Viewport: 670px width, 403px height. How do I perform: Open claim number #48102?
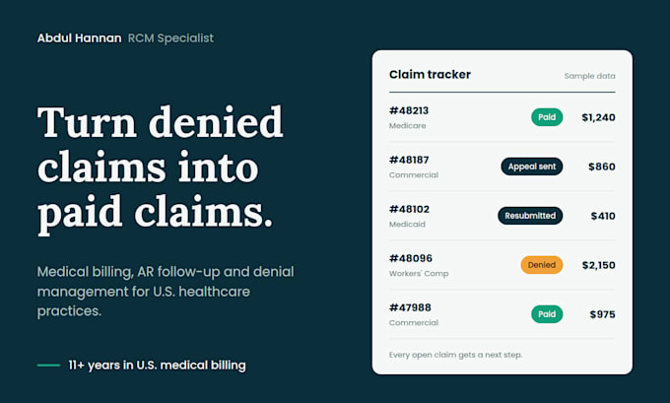(409, 209)
